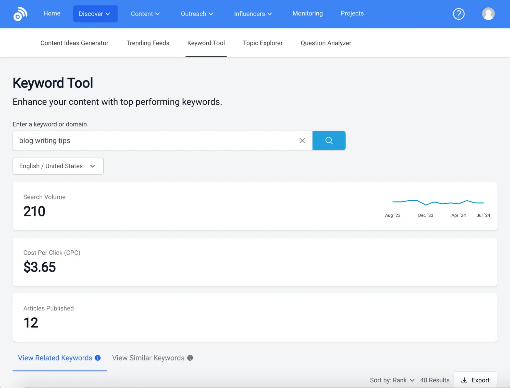Click the help question mark icon
This screenshot has height=388, width=510.
[x=458, y=14]
